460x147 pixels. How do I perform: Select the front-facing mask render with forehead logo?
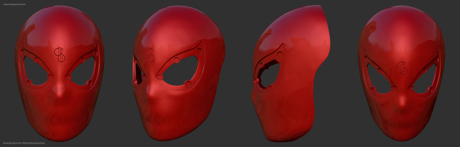(x=60, y=73)
